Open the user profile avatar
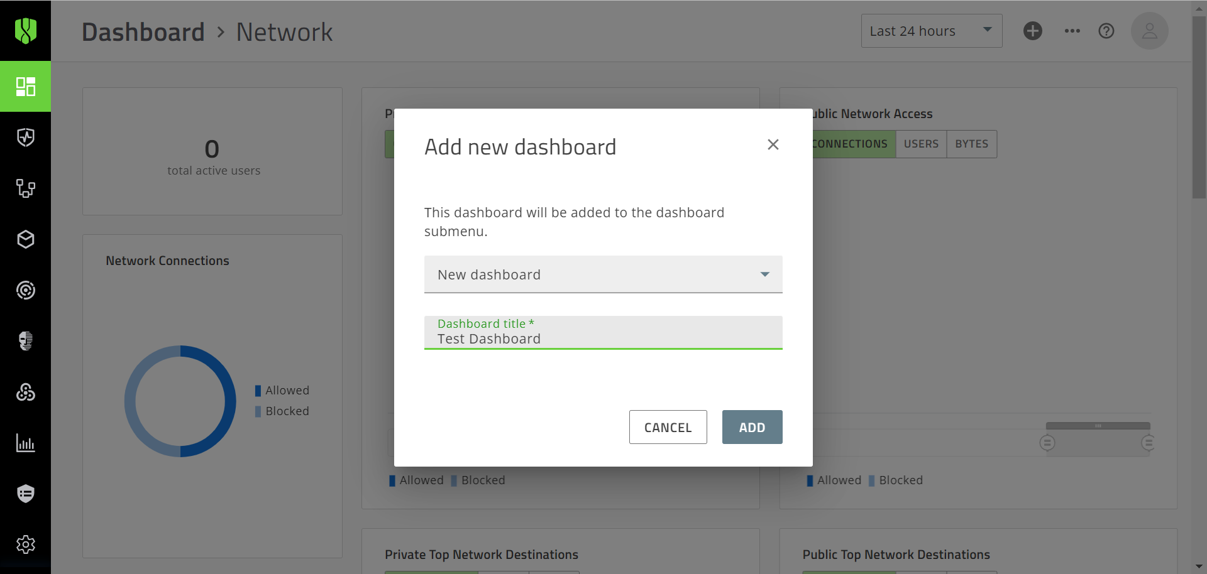Screen dimensions: 1207x574 pyautogui.click(x=1150, y=31)
